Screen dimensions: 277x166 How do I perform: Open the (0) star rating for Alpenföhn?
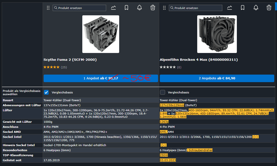170,67
